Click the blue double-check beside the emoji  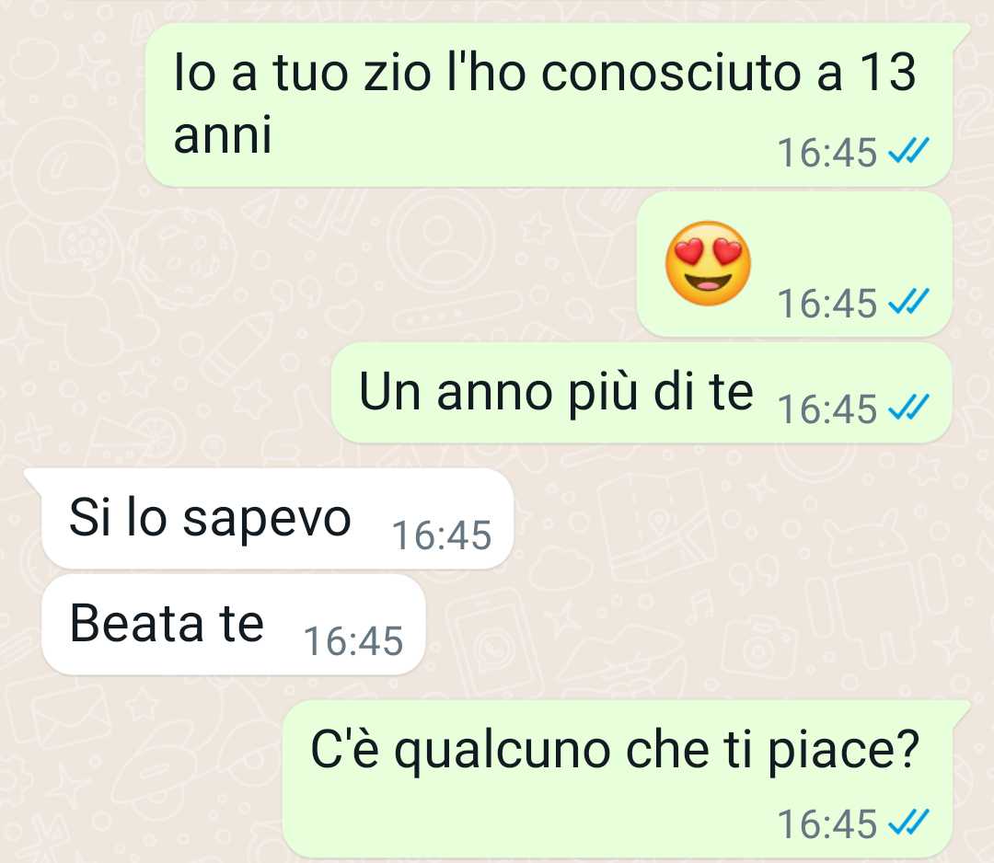[909, 301]
